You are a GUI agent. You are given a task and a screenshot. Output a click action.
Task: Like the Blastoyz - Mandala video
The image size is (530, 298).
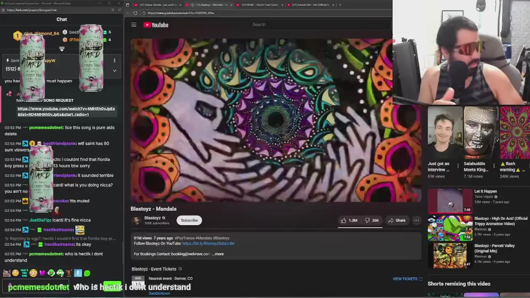349,221
